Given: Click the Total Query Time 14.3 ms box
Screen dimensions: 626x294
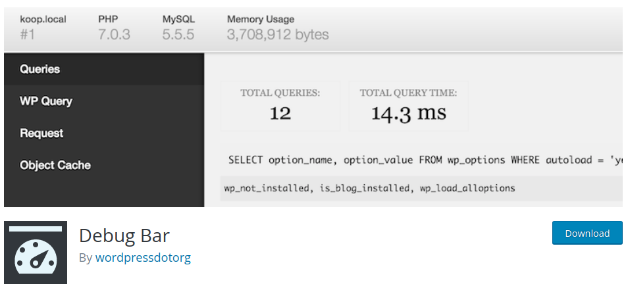Looking at the screenshot, I should [x=408, y=106].
